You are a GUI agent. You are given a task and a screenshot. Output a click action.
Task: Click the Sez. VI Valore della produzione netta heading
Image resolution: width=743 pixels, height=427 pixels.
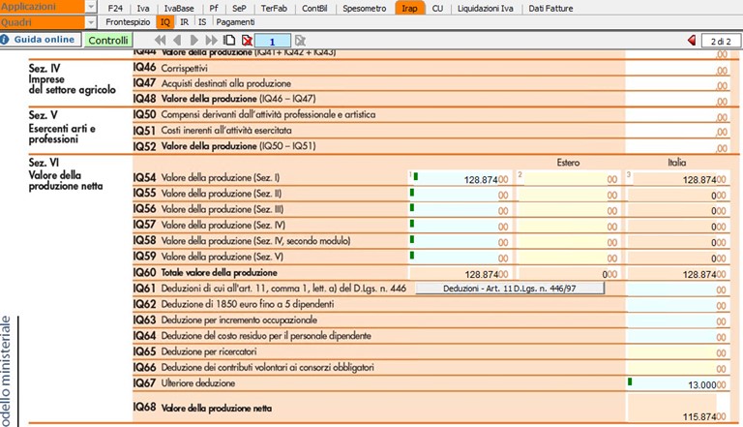[66, 174]
